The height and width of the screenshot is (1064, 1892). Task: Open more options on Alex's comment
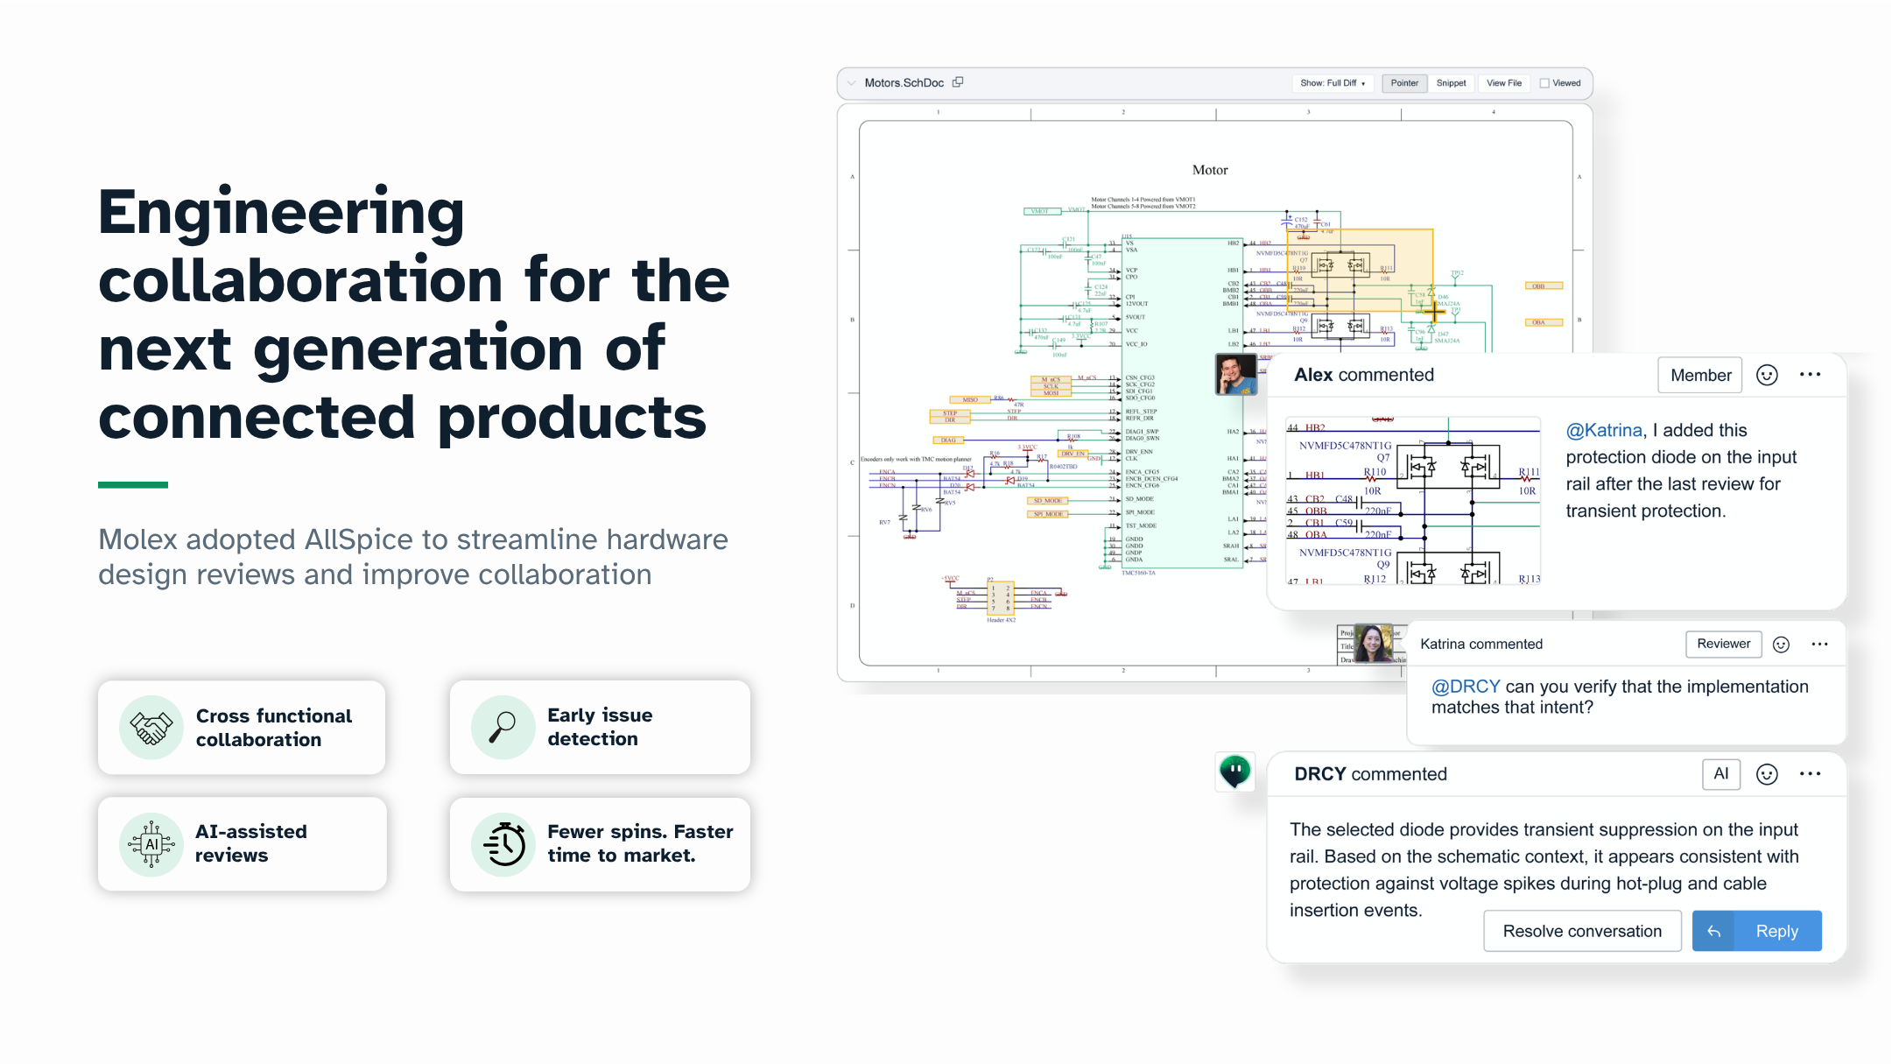[x=1810, y=375]
